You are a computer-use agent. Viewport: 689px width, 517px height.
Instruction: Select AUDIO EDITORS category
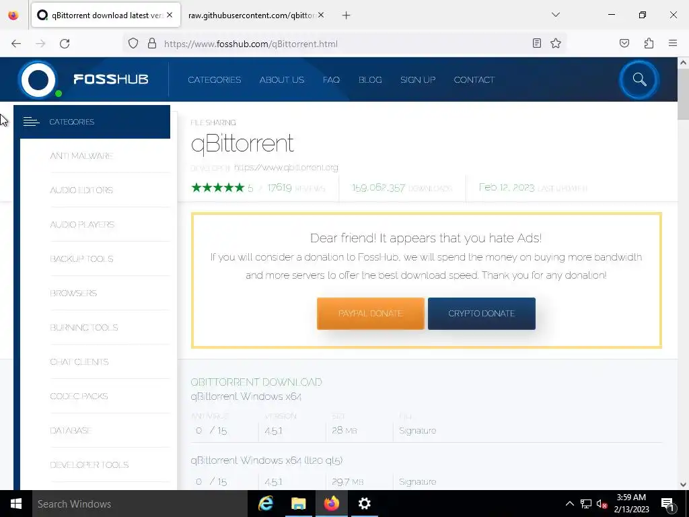click(x=81, y=191)
